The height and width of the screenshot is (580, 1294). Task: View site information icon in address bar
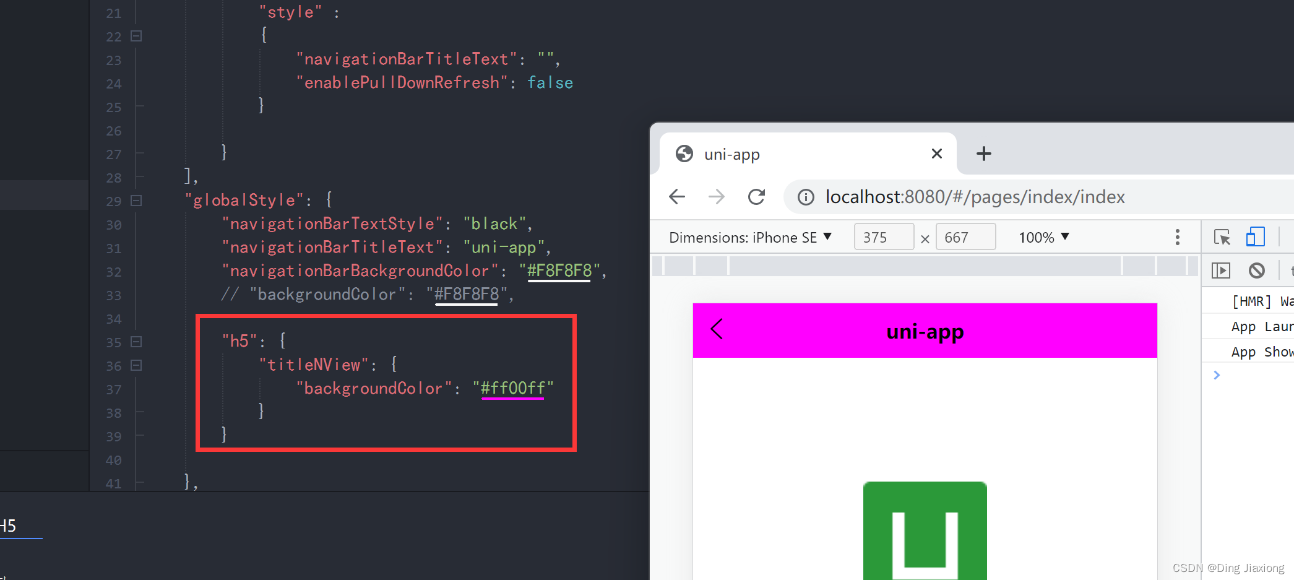806,197
